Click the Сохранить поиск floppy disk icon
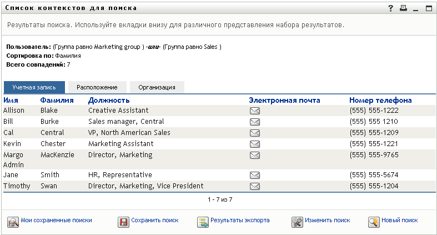 pos(123,222)
